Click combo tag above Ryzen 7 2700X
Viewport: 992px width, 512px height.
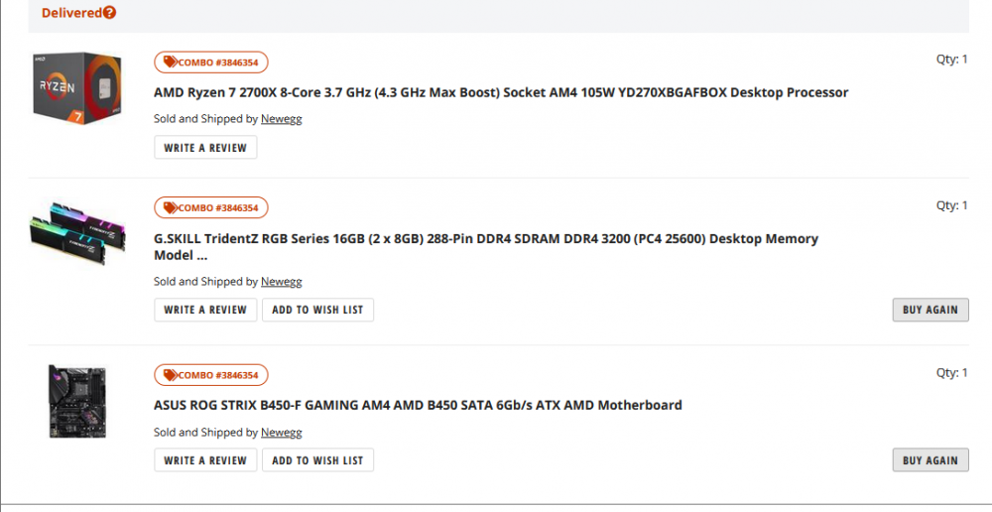click(x=211, y=63)
